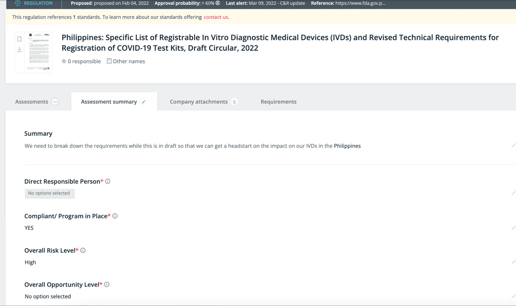Download the regulation document via the arrow icon
The width and height of the screenshot is (516, 306).
pyautogui.click(x=19, y=49)
